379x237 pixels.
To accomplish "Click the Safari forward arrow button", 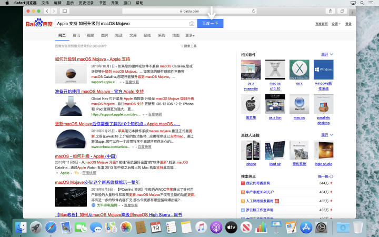I will [x=54, y=11].
